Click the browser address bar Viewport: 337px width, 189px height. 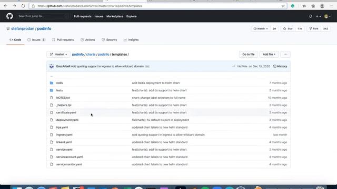pyautogui.click(x=158, y=6)
